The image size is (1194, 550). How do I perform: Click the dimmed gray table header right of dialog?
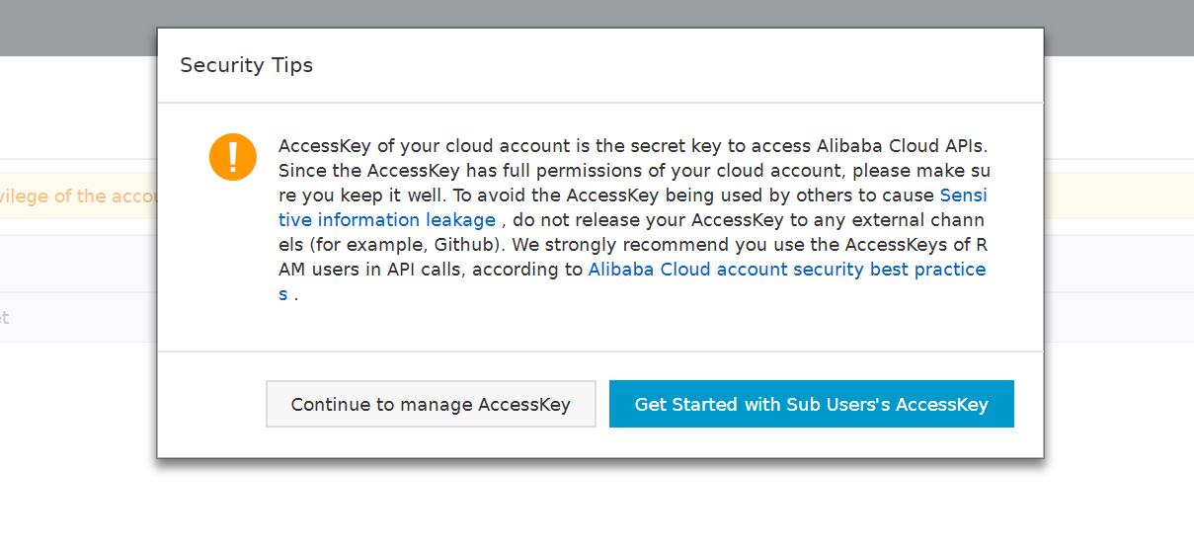[x=1119, y=264]
